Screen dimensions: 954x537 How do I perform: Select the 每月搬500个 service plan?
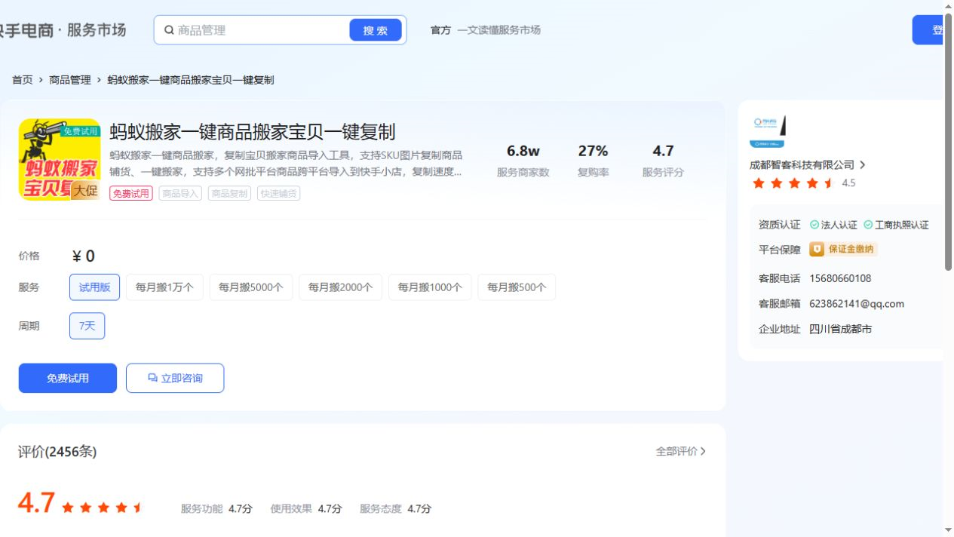[x=517, y=287]
